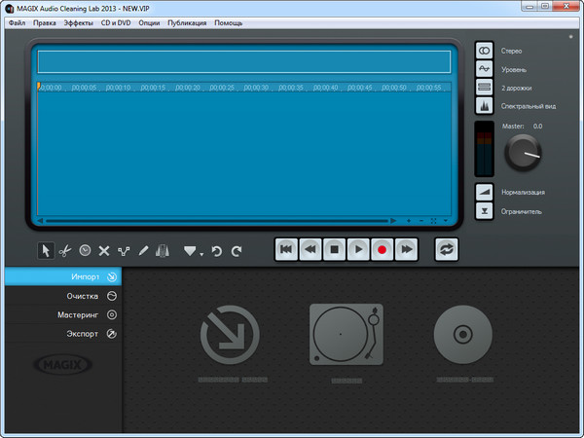Toggle the Спектральный вид icon
The image size is (584, 438).
point(484,106)
